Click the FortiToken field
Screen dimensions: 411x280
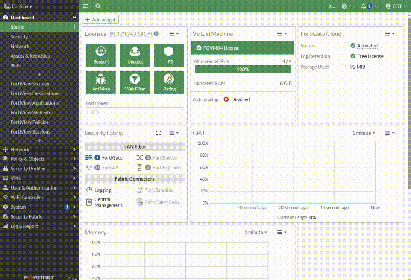click(x=135, y=111)
